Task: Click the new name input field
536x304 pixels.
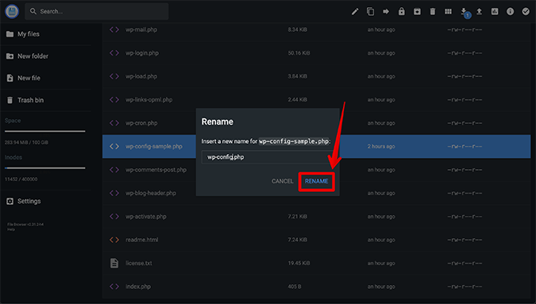Action: tap(267, 157)
